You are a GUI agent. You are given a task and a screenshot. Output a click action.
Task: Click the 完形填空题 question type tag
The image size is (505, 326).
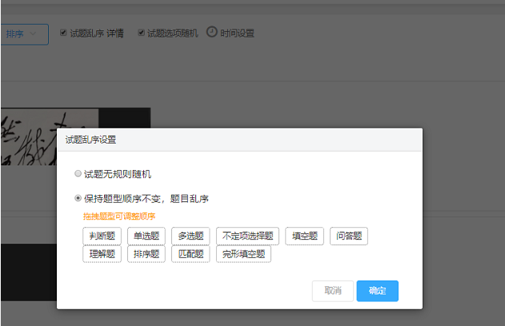(243, 254)
